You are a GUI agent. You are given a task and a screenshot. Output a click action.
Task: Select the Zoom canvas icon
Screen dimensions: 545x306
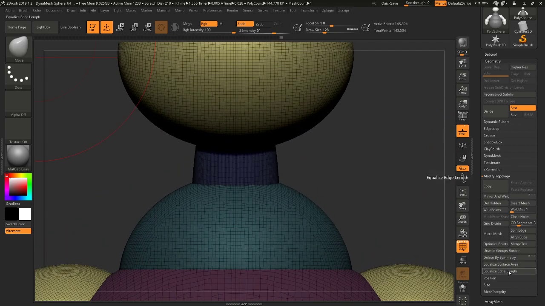click(x=462, y=76)
